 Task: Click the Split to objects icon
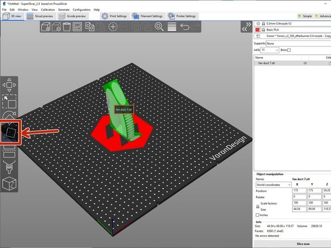(136, 27)
